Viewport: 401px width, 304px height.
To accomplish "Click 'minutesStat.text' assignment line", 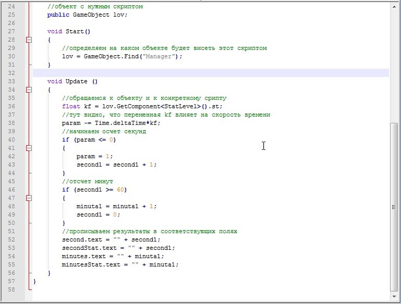I will pos(120,264).
